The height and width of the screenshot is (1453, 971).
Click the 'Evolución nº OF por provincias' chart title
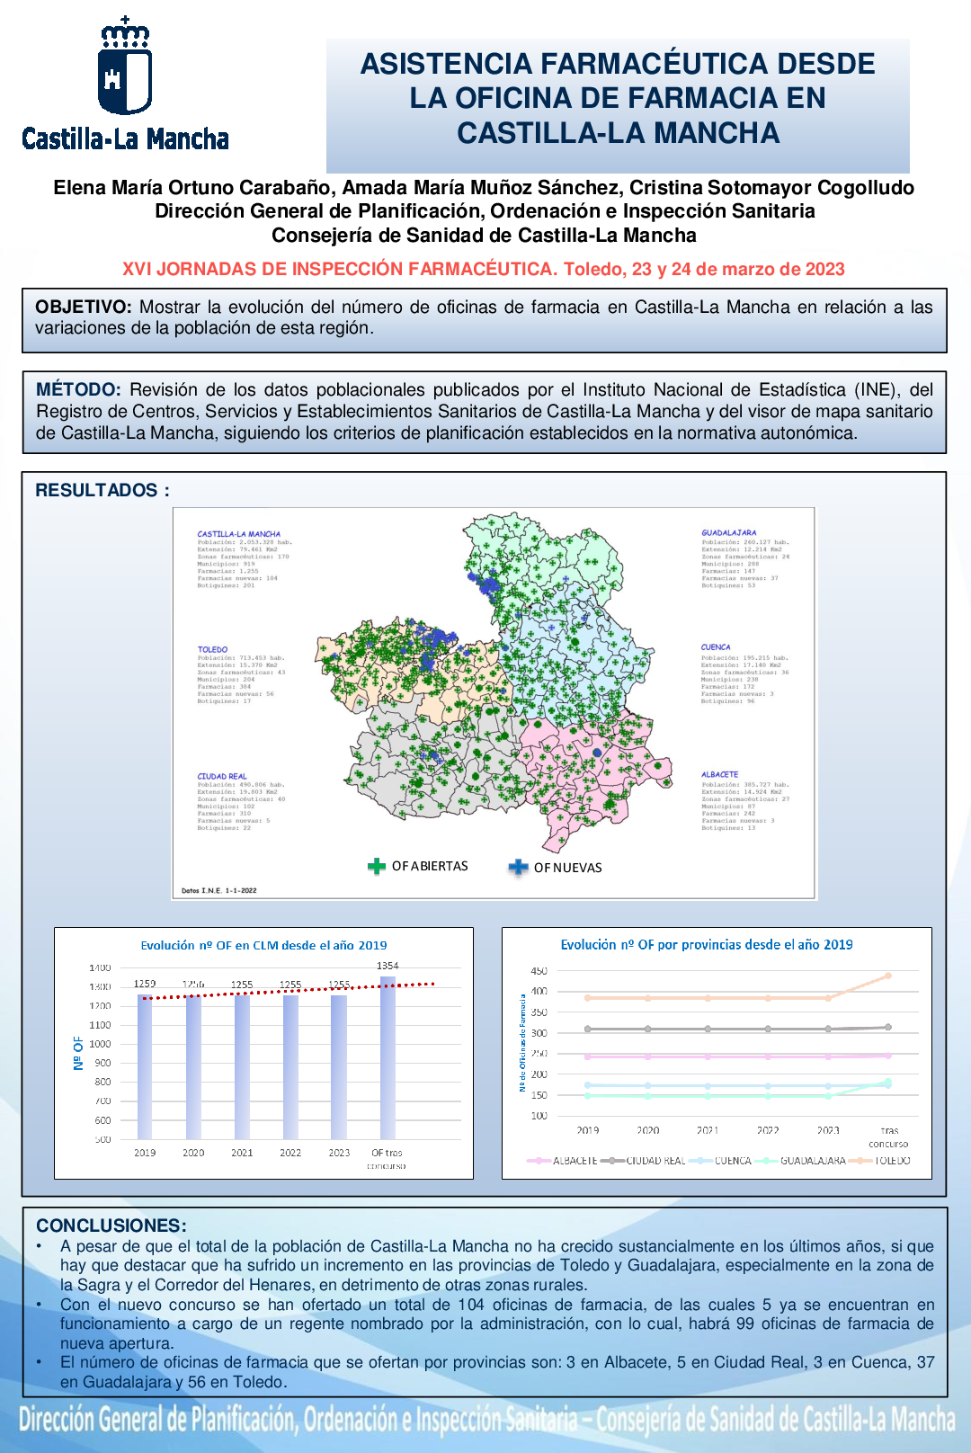(x=707, y=945)
